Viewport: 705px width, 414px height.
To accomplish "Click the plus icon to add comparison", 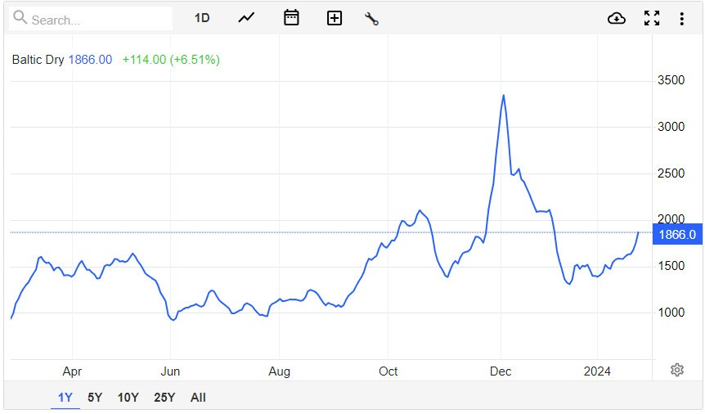I will point(334,18).
